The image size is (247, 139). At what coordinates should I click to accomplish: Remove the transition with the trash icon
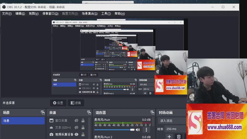click(179, 137)
